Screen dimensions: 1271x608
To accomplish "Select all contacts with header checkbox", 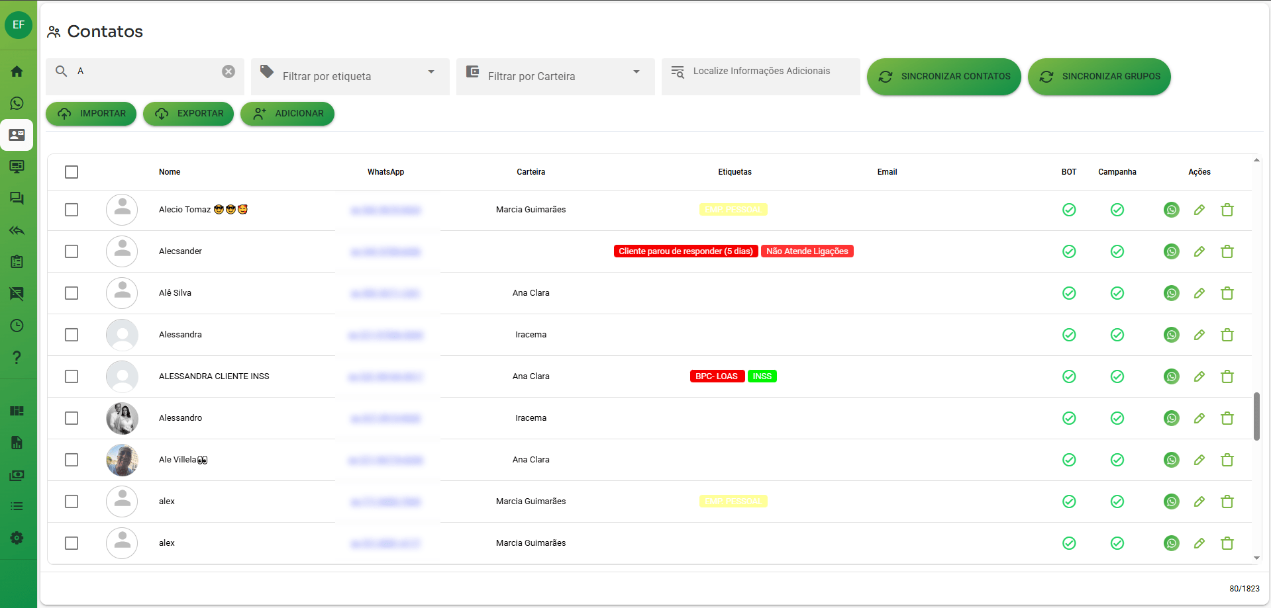I will point(72,172).
